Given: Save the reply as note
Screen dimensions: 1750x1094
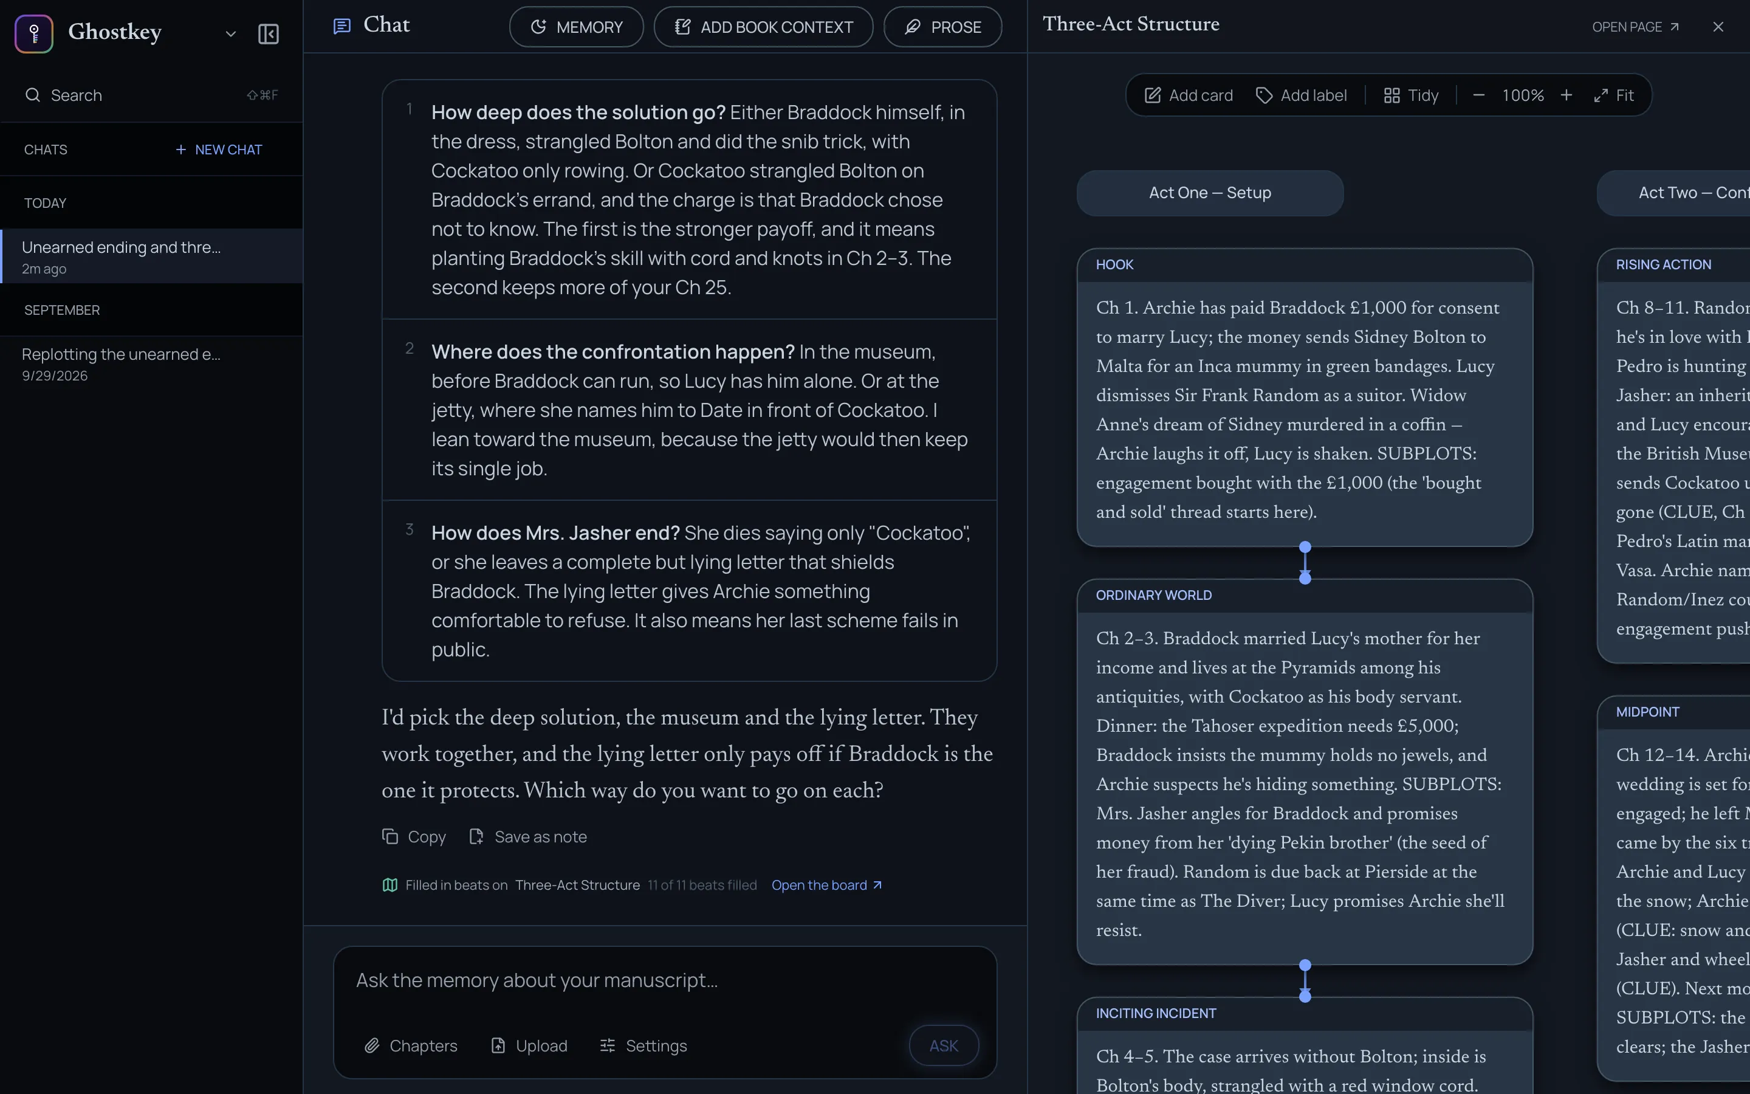Looking at the screenshot, I should pyautogui.click(x=528, y=836).
